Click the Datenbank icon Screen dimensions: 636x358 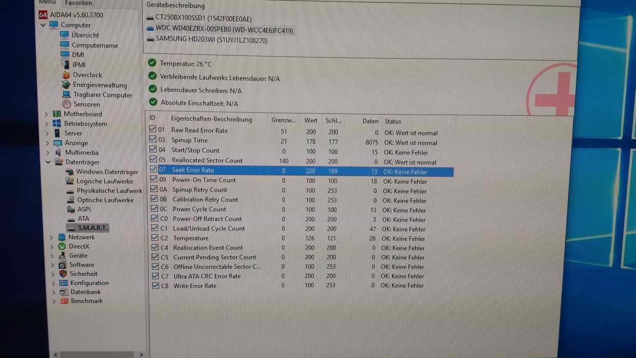coord(64,292)
